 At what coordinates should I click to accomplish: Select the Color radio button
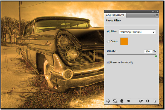(x=108, y=41)
